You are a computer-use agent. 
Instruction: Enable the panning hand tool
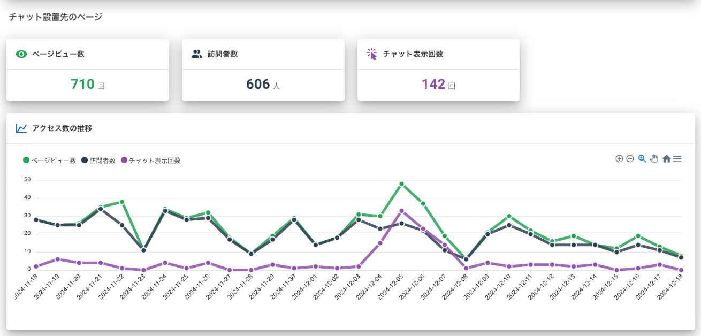(x=653, y=159)
